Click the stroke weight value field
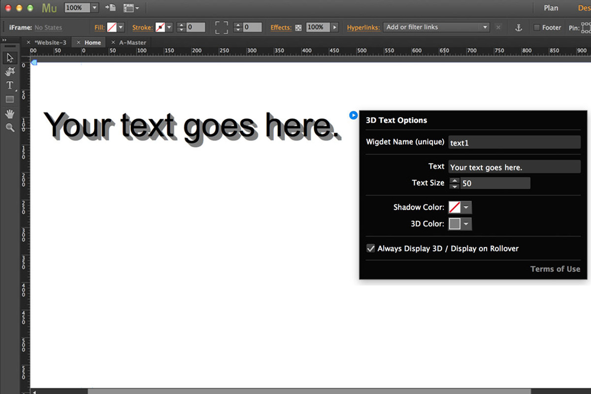This screenshot has height=394, width=591. pyautogui.click(x=196, y=28)
